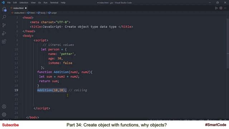
Task: Click the #SmartCode hashtag
Action: [215, 125]
